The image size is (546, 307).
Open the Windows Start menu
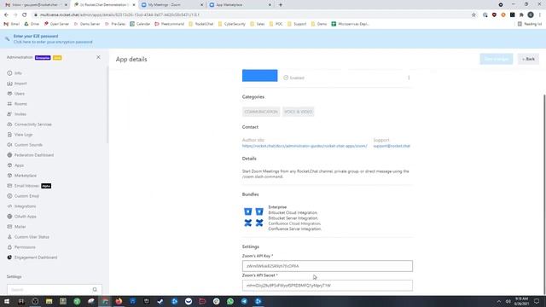coord(7,301)
